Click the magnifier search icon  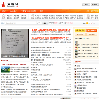point(2,23)
